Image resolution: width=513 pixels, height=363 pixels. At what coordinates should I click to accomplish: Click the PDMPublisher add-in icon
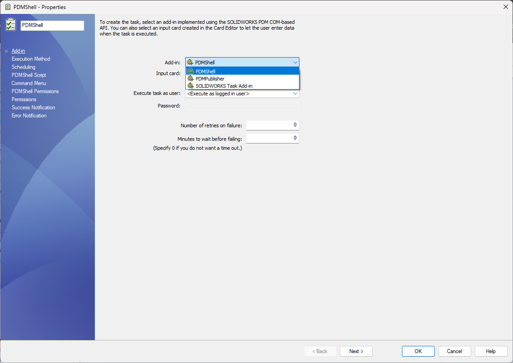tap(191, 79)
